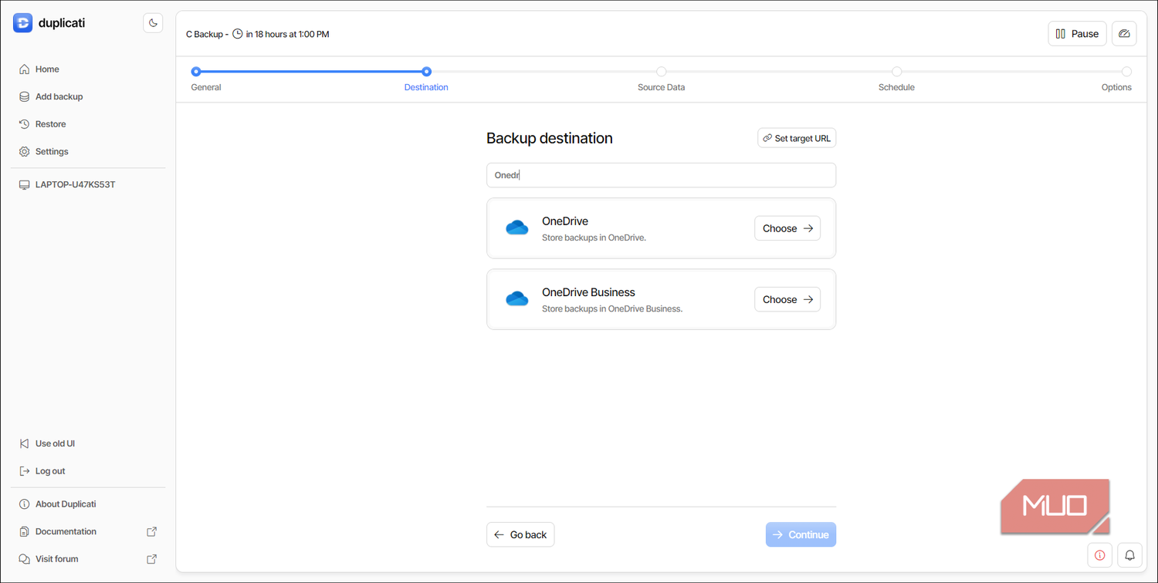The height and width of the screenshot is (583, 1158).
Task: Choose OneDrive Business as destination
Action: tap(787, 299)
